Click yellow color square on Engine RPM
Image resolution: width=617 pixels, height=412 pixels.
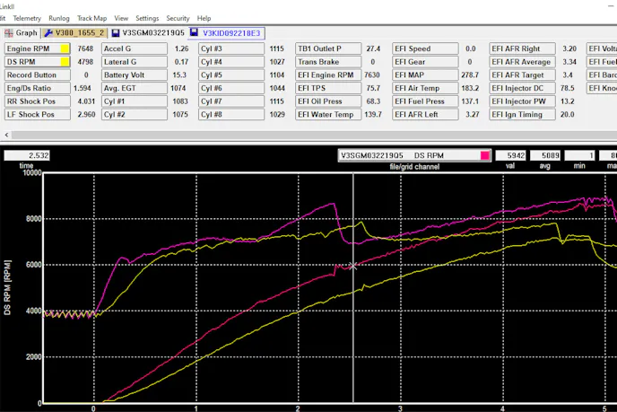click(65, 48)
